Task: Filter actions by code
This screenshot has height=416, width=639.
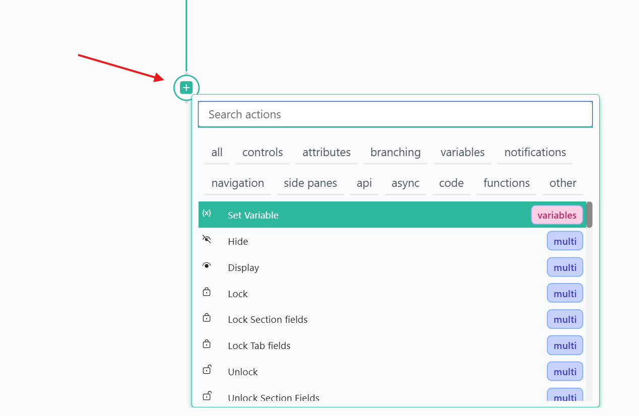Action: (x=452, y=183)
